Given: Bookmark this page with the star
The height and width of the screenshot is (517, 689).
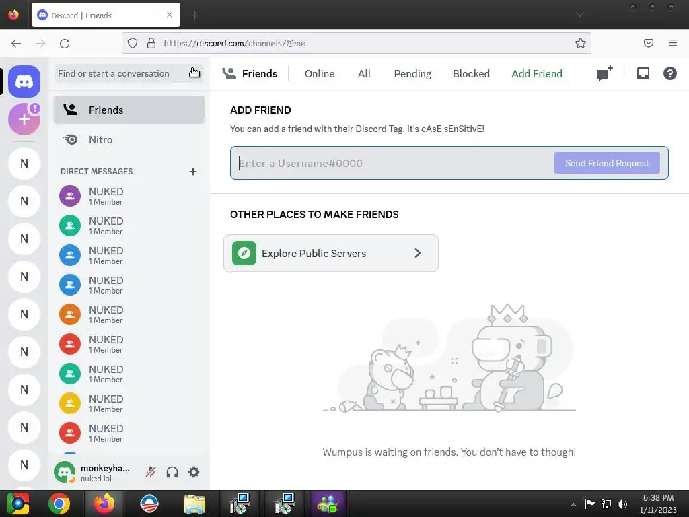Looking at the screenshot, I should tap(581, 43).
